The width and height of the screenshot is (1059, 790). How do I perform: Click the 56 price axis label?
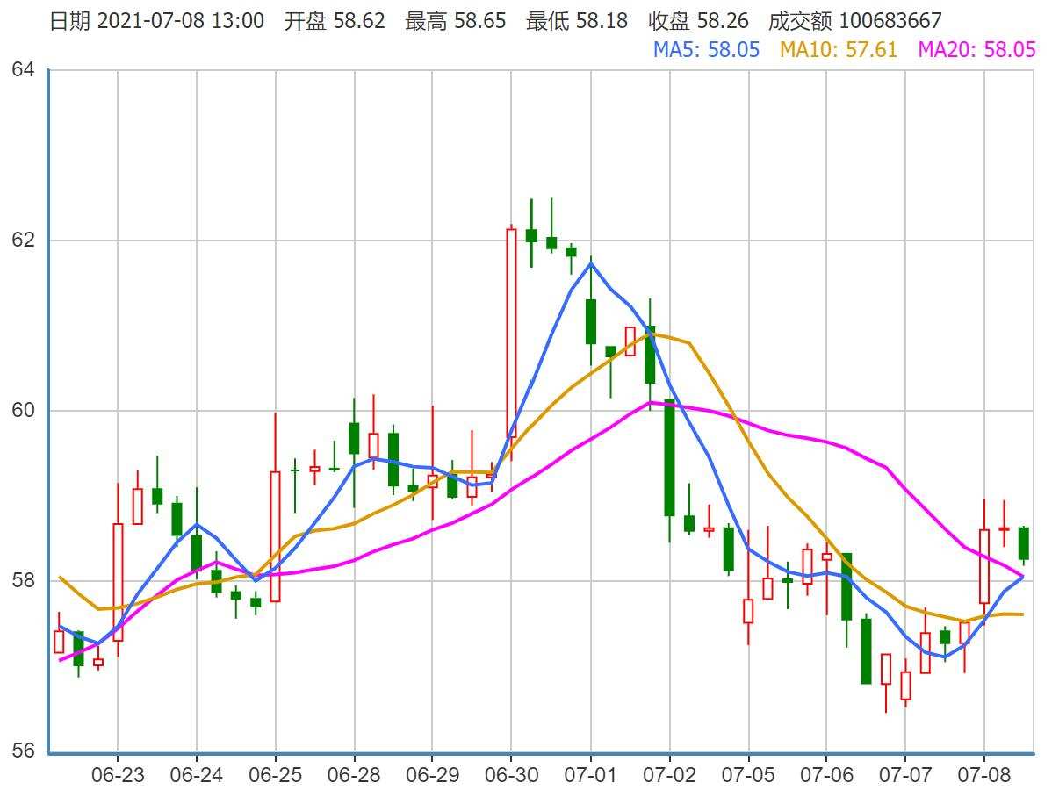click(x=23, y=751)
